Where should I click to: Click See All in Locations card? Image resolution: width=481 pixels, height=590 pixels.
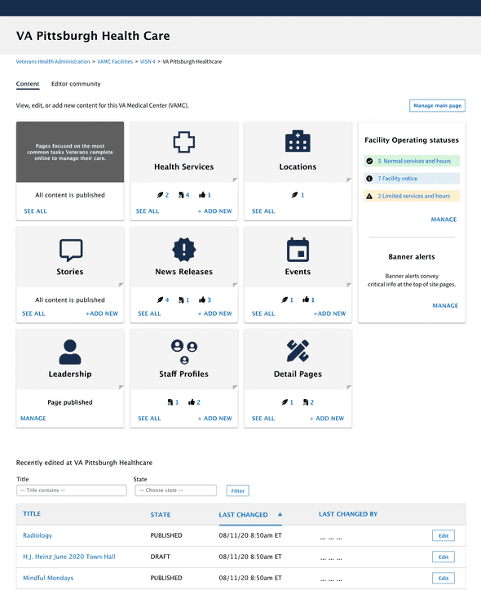tap(263, 211)
